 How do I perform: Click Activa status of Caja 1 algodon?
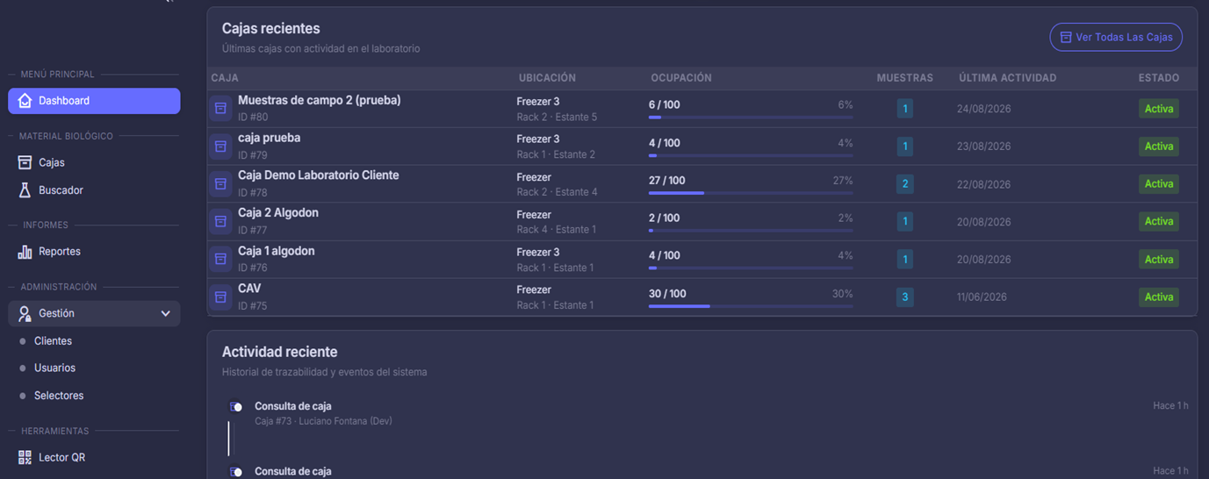[1159, 259]
